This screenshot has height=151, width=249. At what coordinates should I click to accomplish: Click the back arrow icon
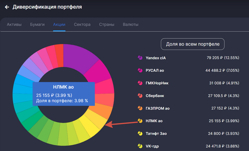click(7, 7)
